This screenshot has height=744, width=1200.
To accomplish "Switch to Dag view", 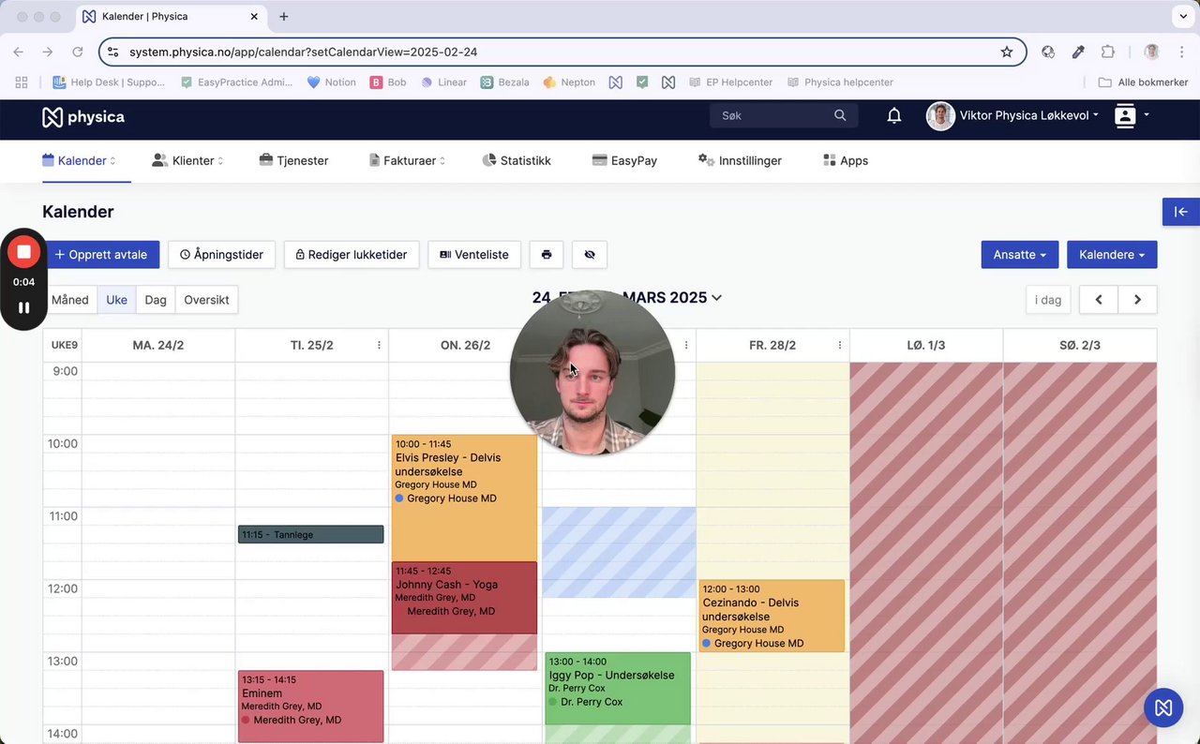I will (156, 300).
